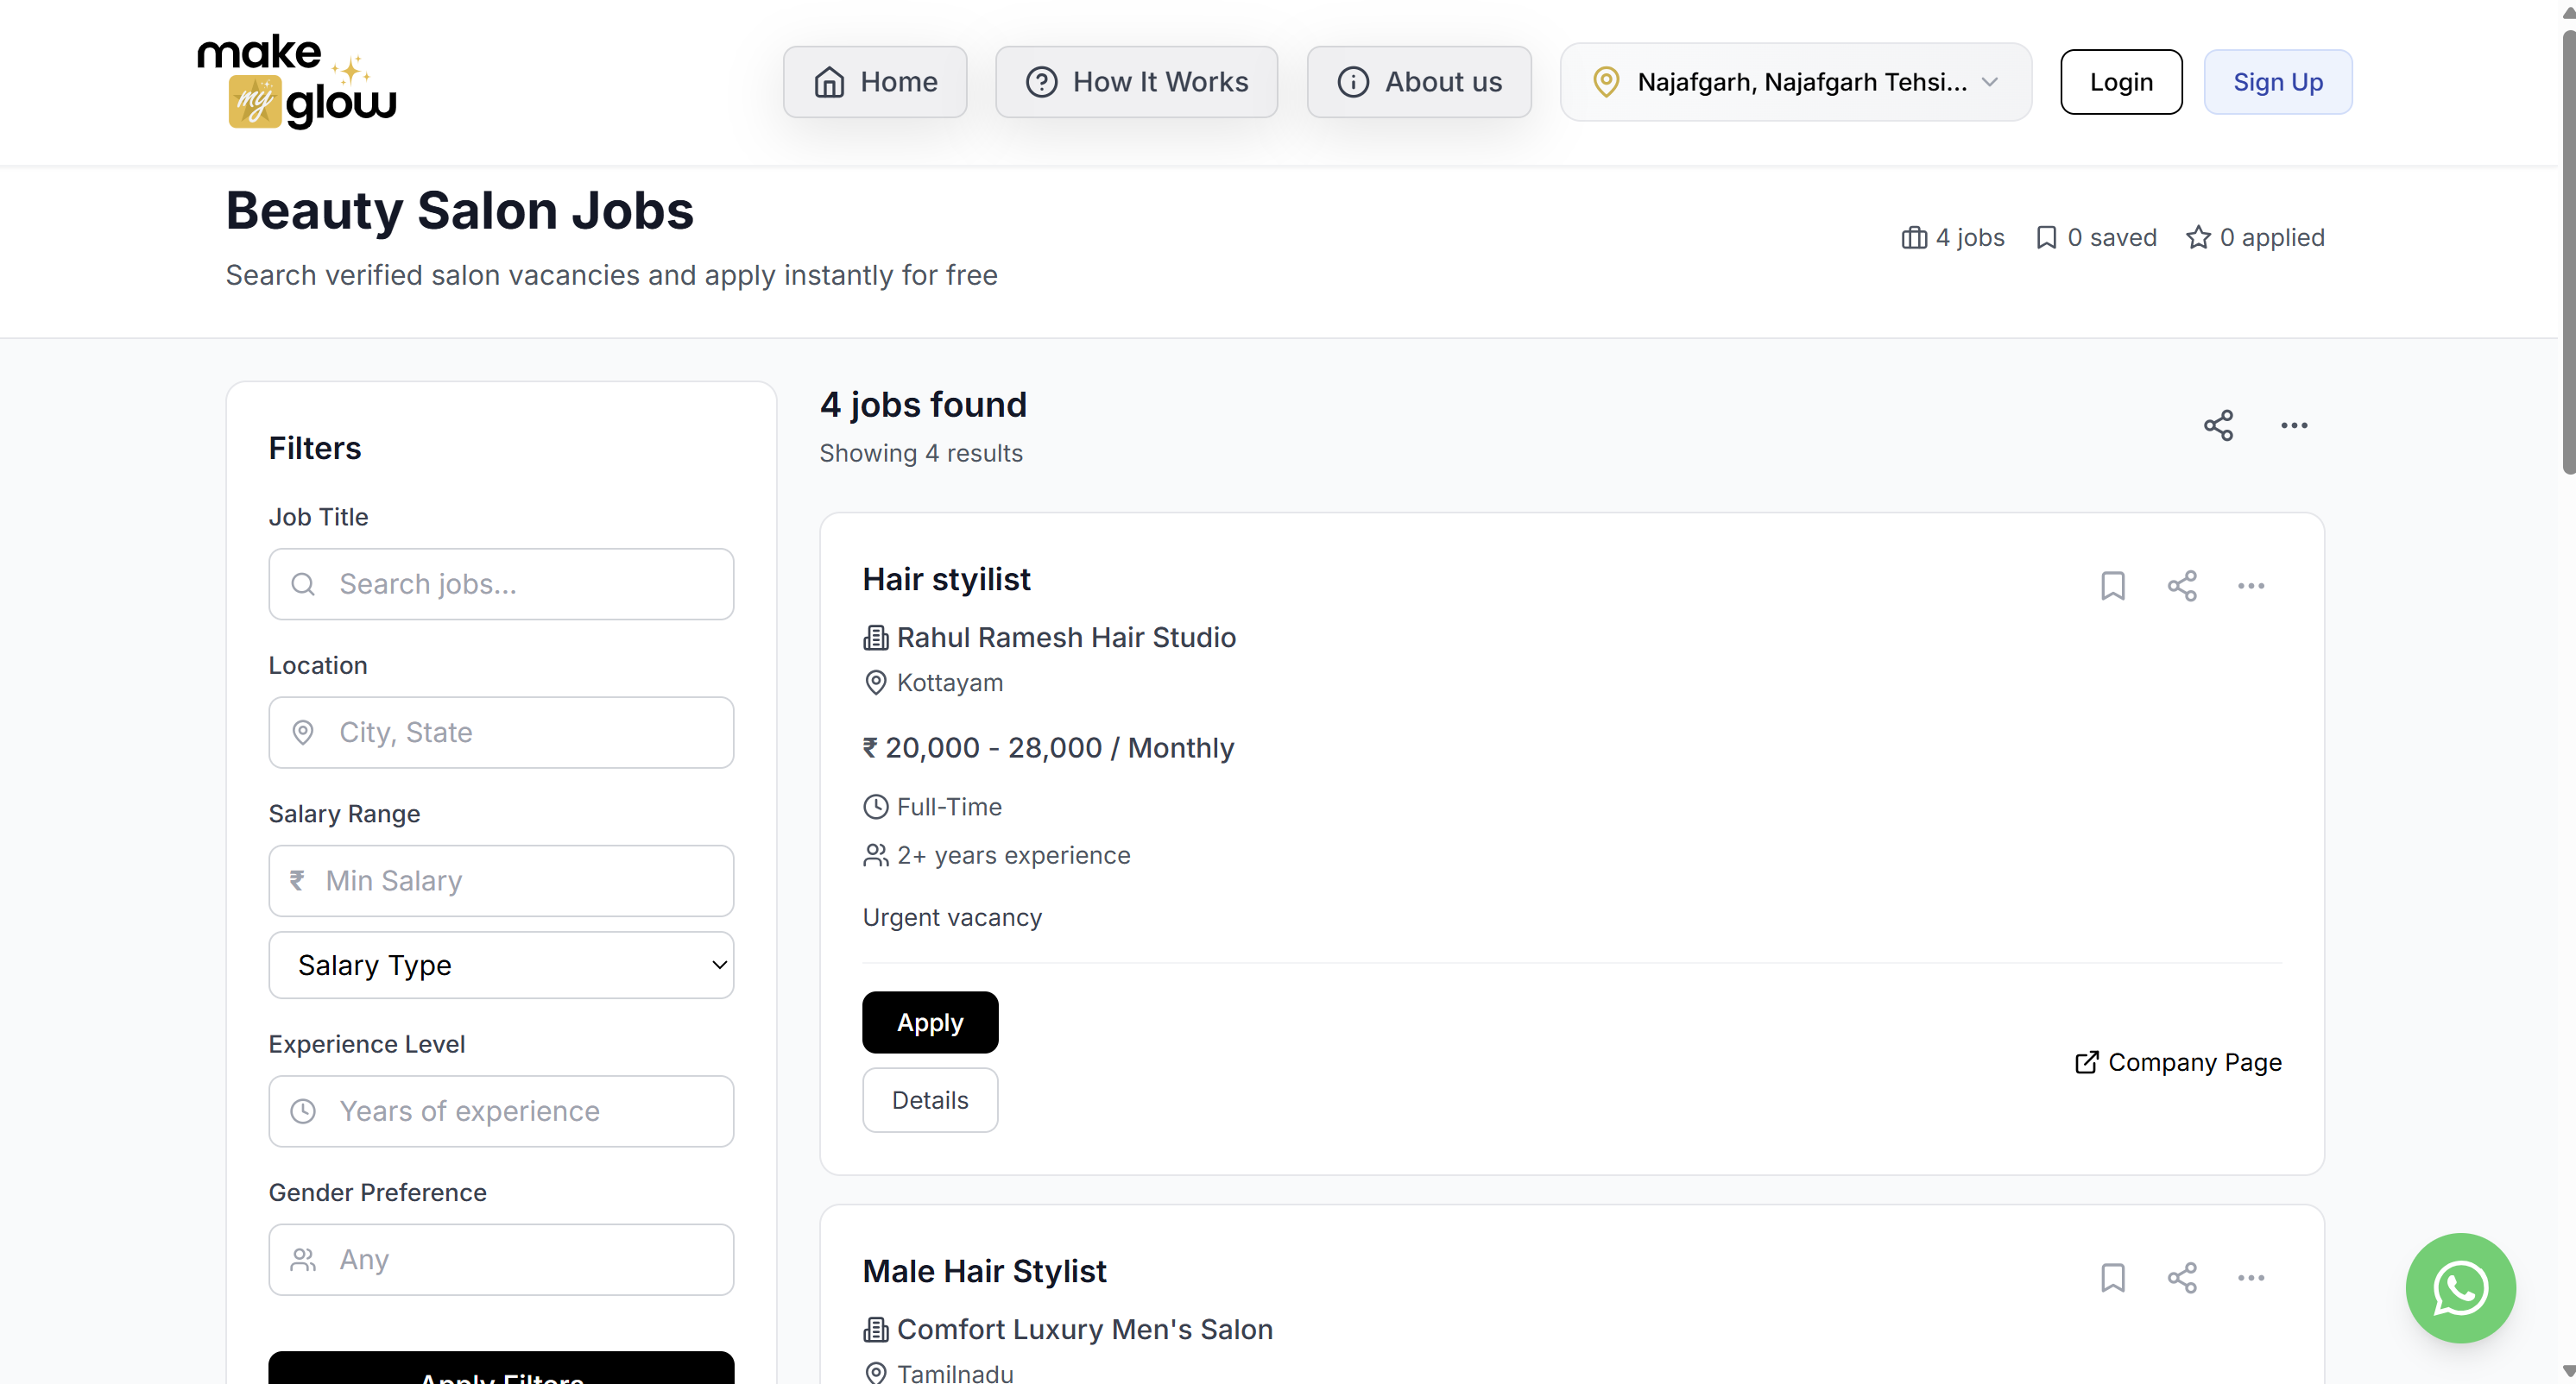Image resolution: width=2576 pixels, height=1384 pixels.
Task: Open the three-dot menu on Hair stylist card
Action: pos(2251,587)
